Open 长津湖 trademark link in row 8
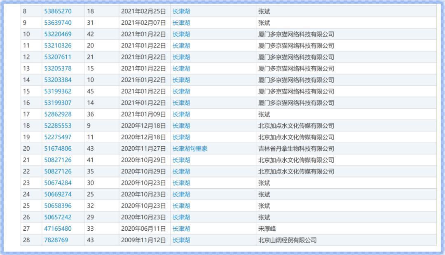 (x=181, y=11)
